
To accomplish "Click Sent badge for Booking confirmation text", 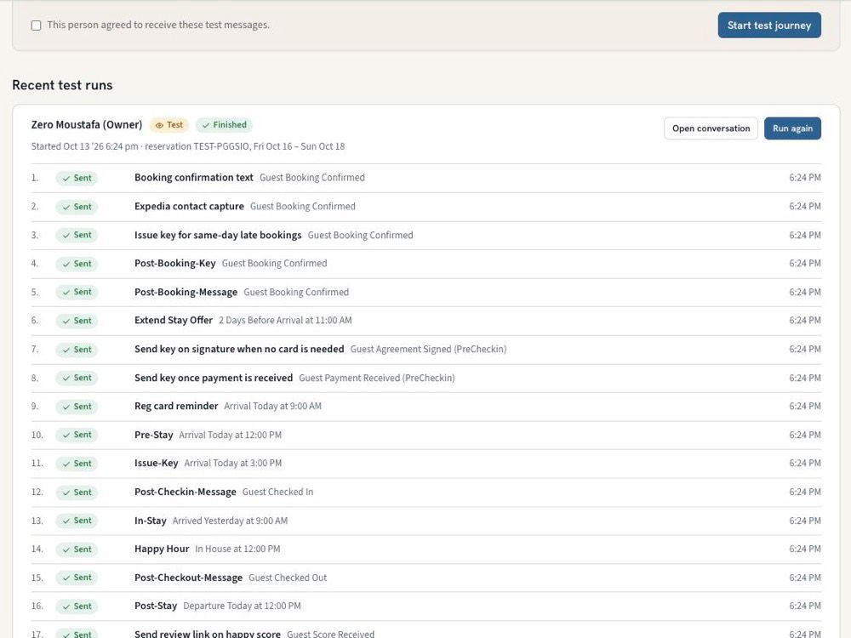I will (77, 178).
